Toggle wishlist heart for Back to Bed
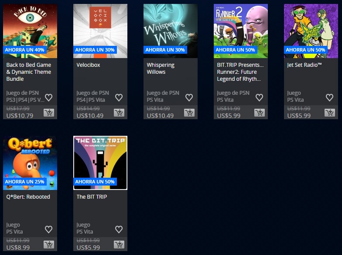Viewport: 342px width, 255px height. [x=49, y=97]
